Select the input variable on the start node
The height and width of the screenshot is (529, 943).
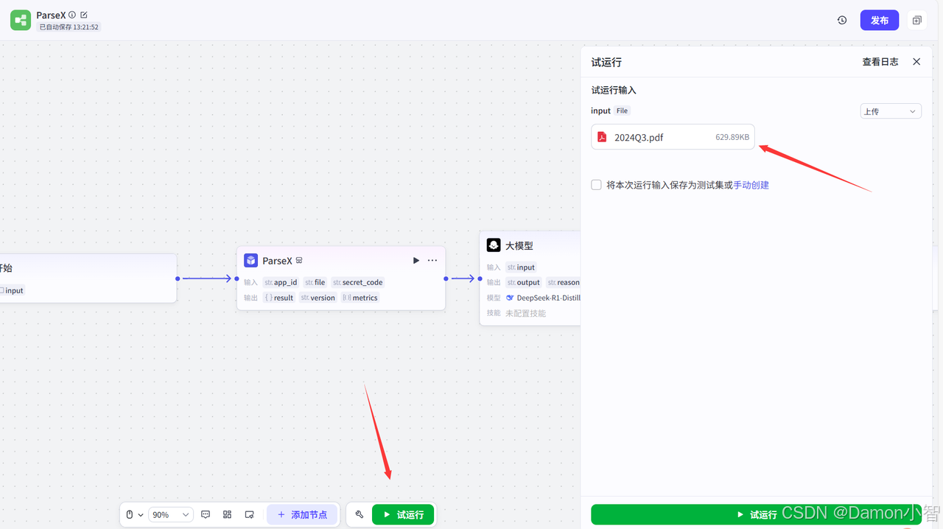tap(12, 290)
